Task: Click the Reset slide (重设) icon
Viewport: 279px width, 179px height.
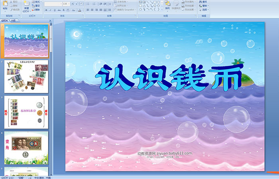Action: click(37, 6)
